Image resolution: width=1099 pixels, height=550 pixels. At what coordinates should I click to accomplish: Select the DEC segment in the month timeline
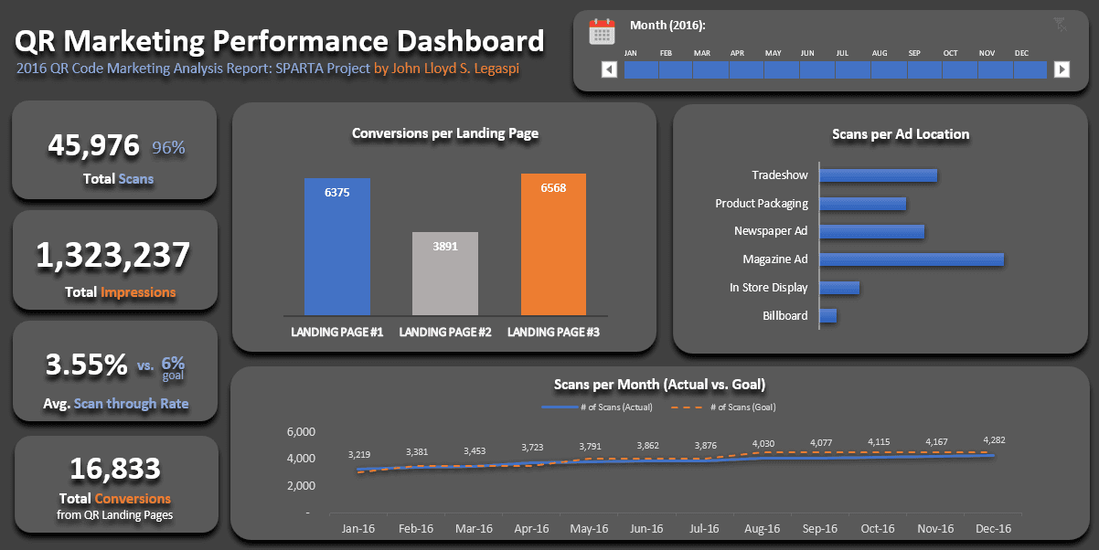(1030, 69)
